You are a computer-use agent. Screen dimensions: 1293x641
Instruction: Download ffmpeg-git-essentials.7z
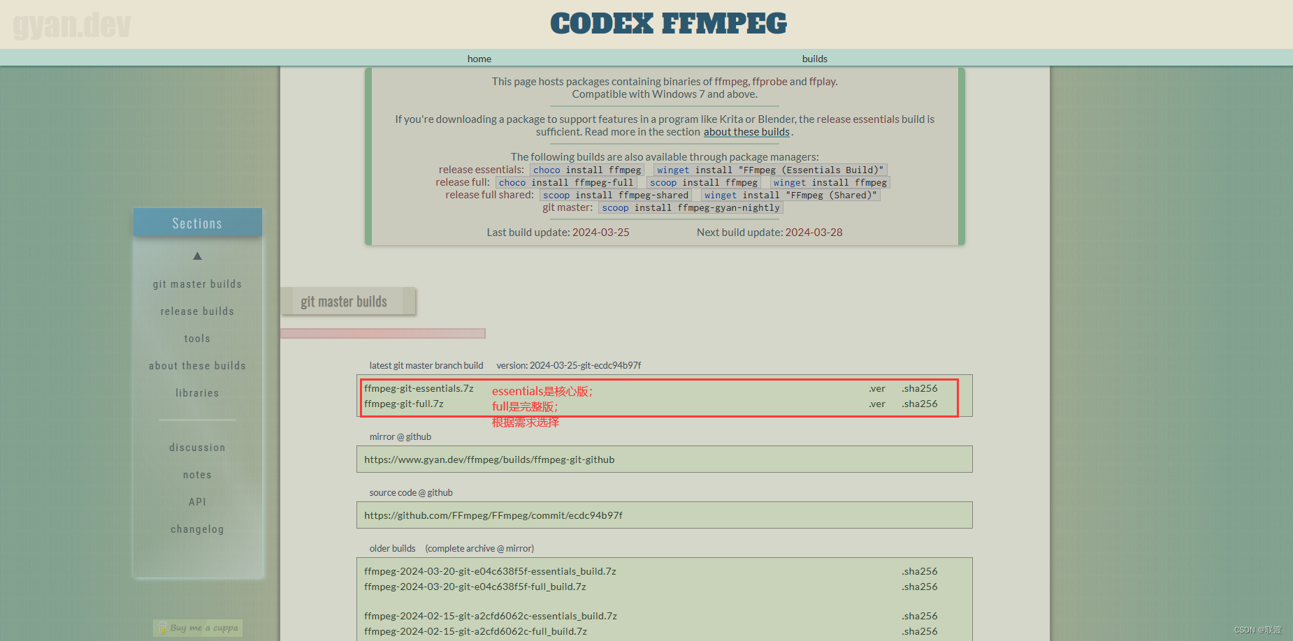pyautogui.click(x=419, y=388)
